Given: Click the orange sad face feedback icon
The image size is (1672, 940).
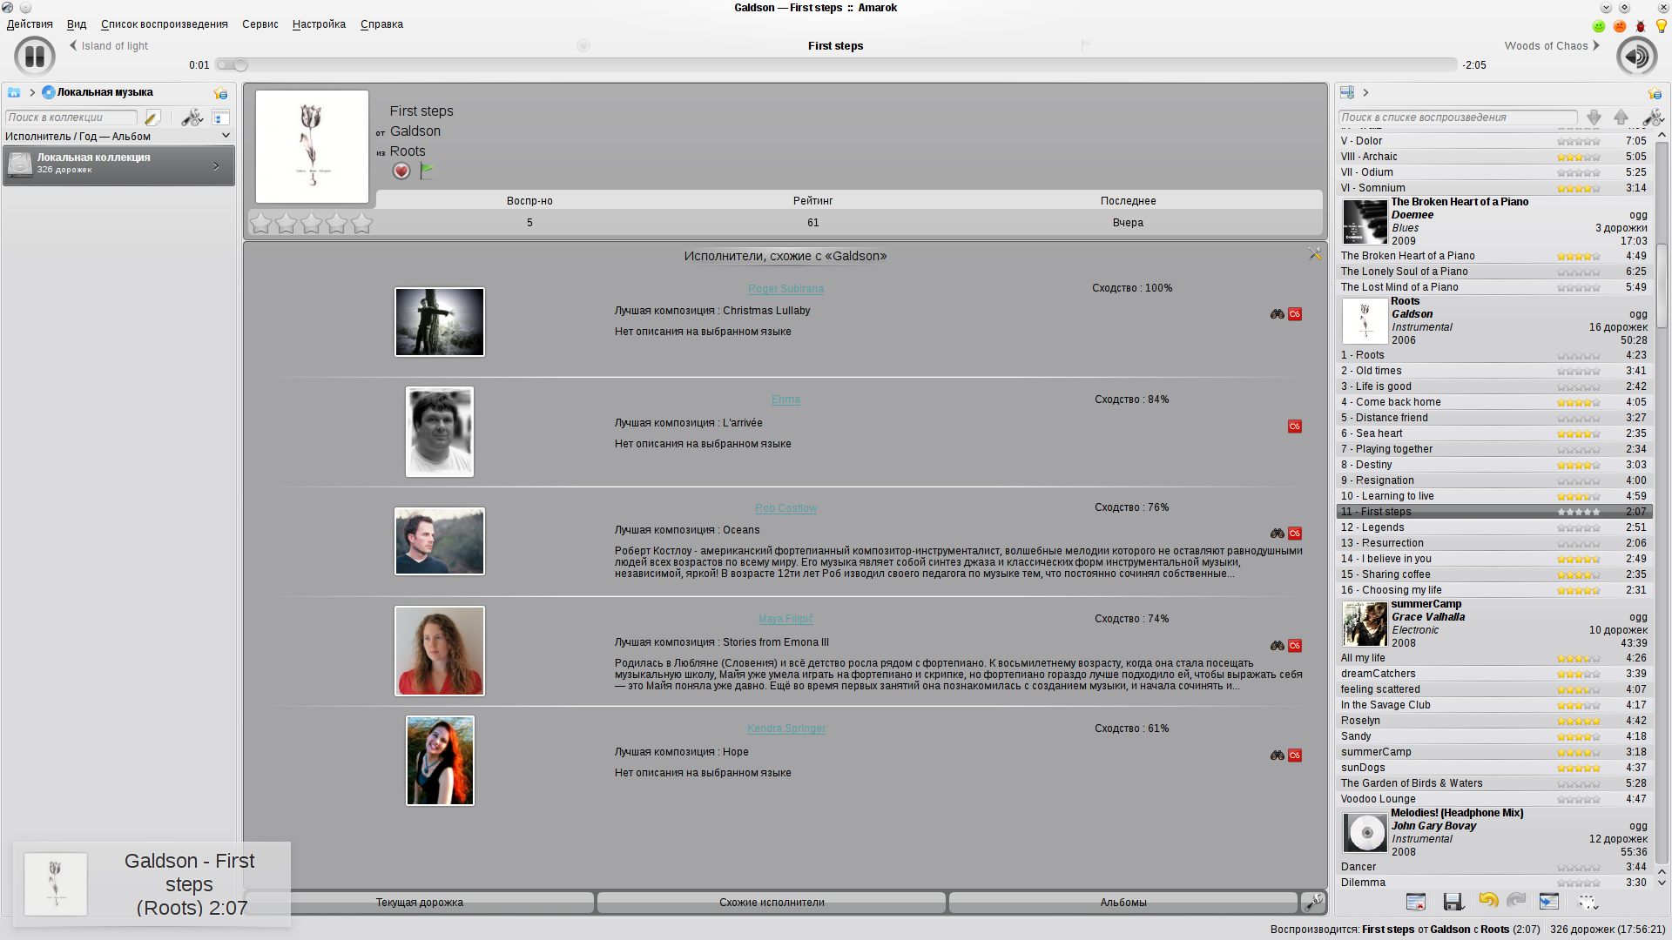Looking at the screenshot, I should (x=1620, y=26).
